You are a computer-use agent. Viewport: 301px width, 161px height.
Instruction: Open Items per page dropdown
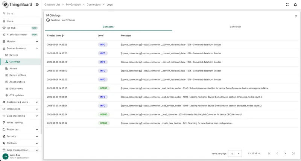point(235,153)
